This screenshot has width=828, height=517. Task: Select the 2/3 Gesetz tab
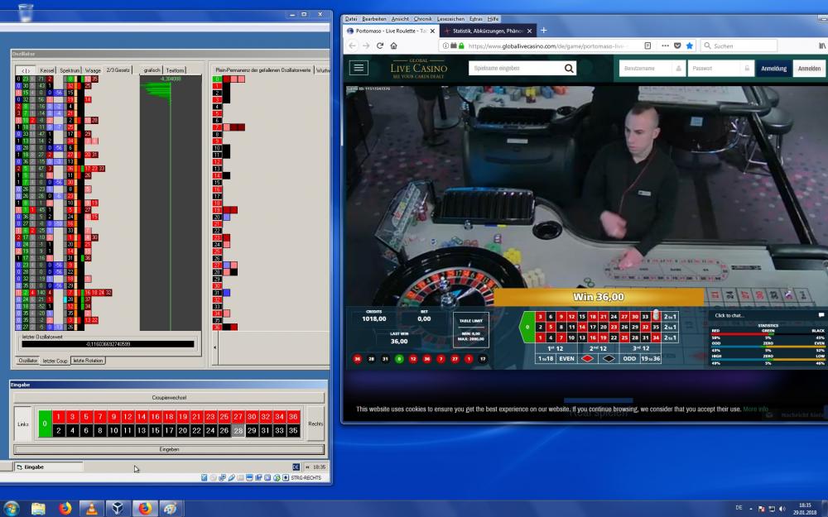[x=118, y=69]
